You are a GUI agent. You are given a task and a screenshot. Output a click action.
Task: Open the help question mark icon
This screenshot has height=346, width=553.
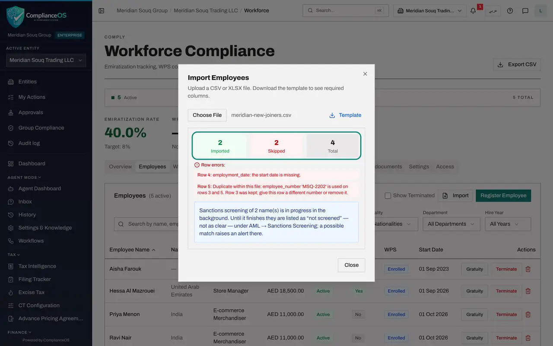click(510, 11)
